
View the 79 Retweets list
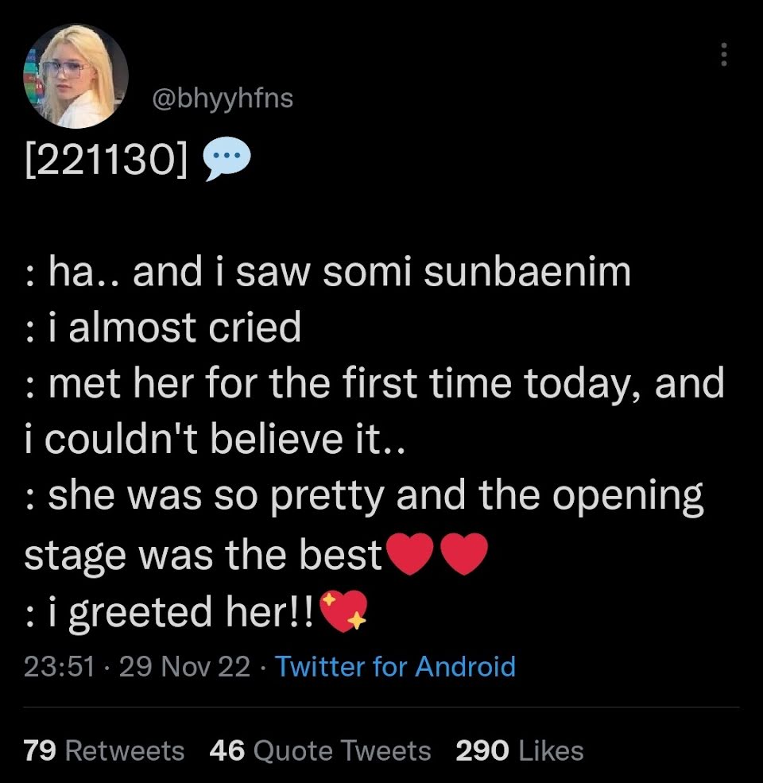104,750
